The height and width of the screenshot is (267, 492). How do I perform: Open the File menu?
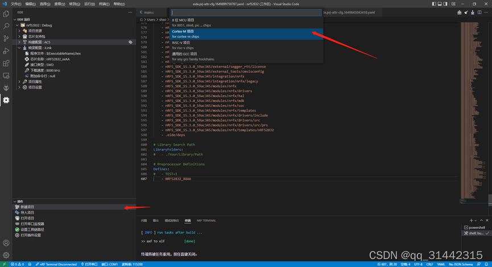click(x=16, y=4)
